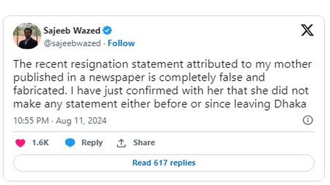Click the Aug 11, 2024 date text
Viewport: 330px width, 185px height.
(x=81, y=120)
